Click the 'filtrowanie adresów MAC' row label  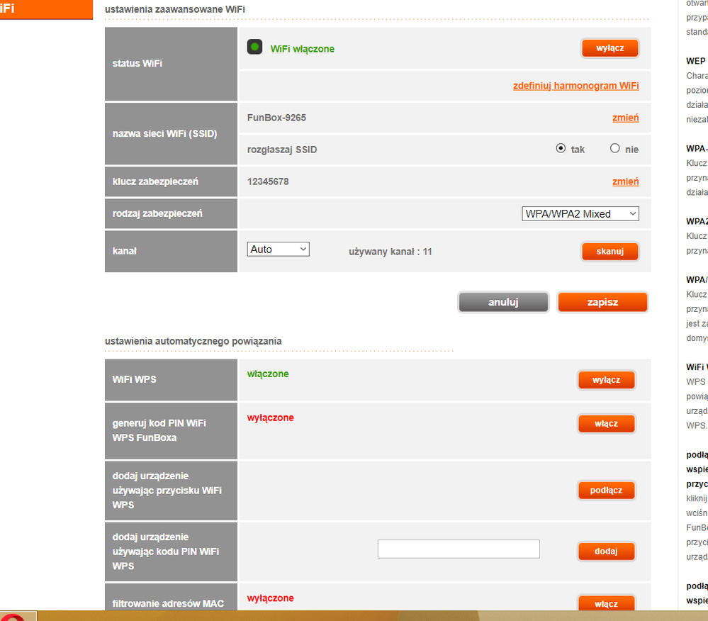click(x=168, y=603)
